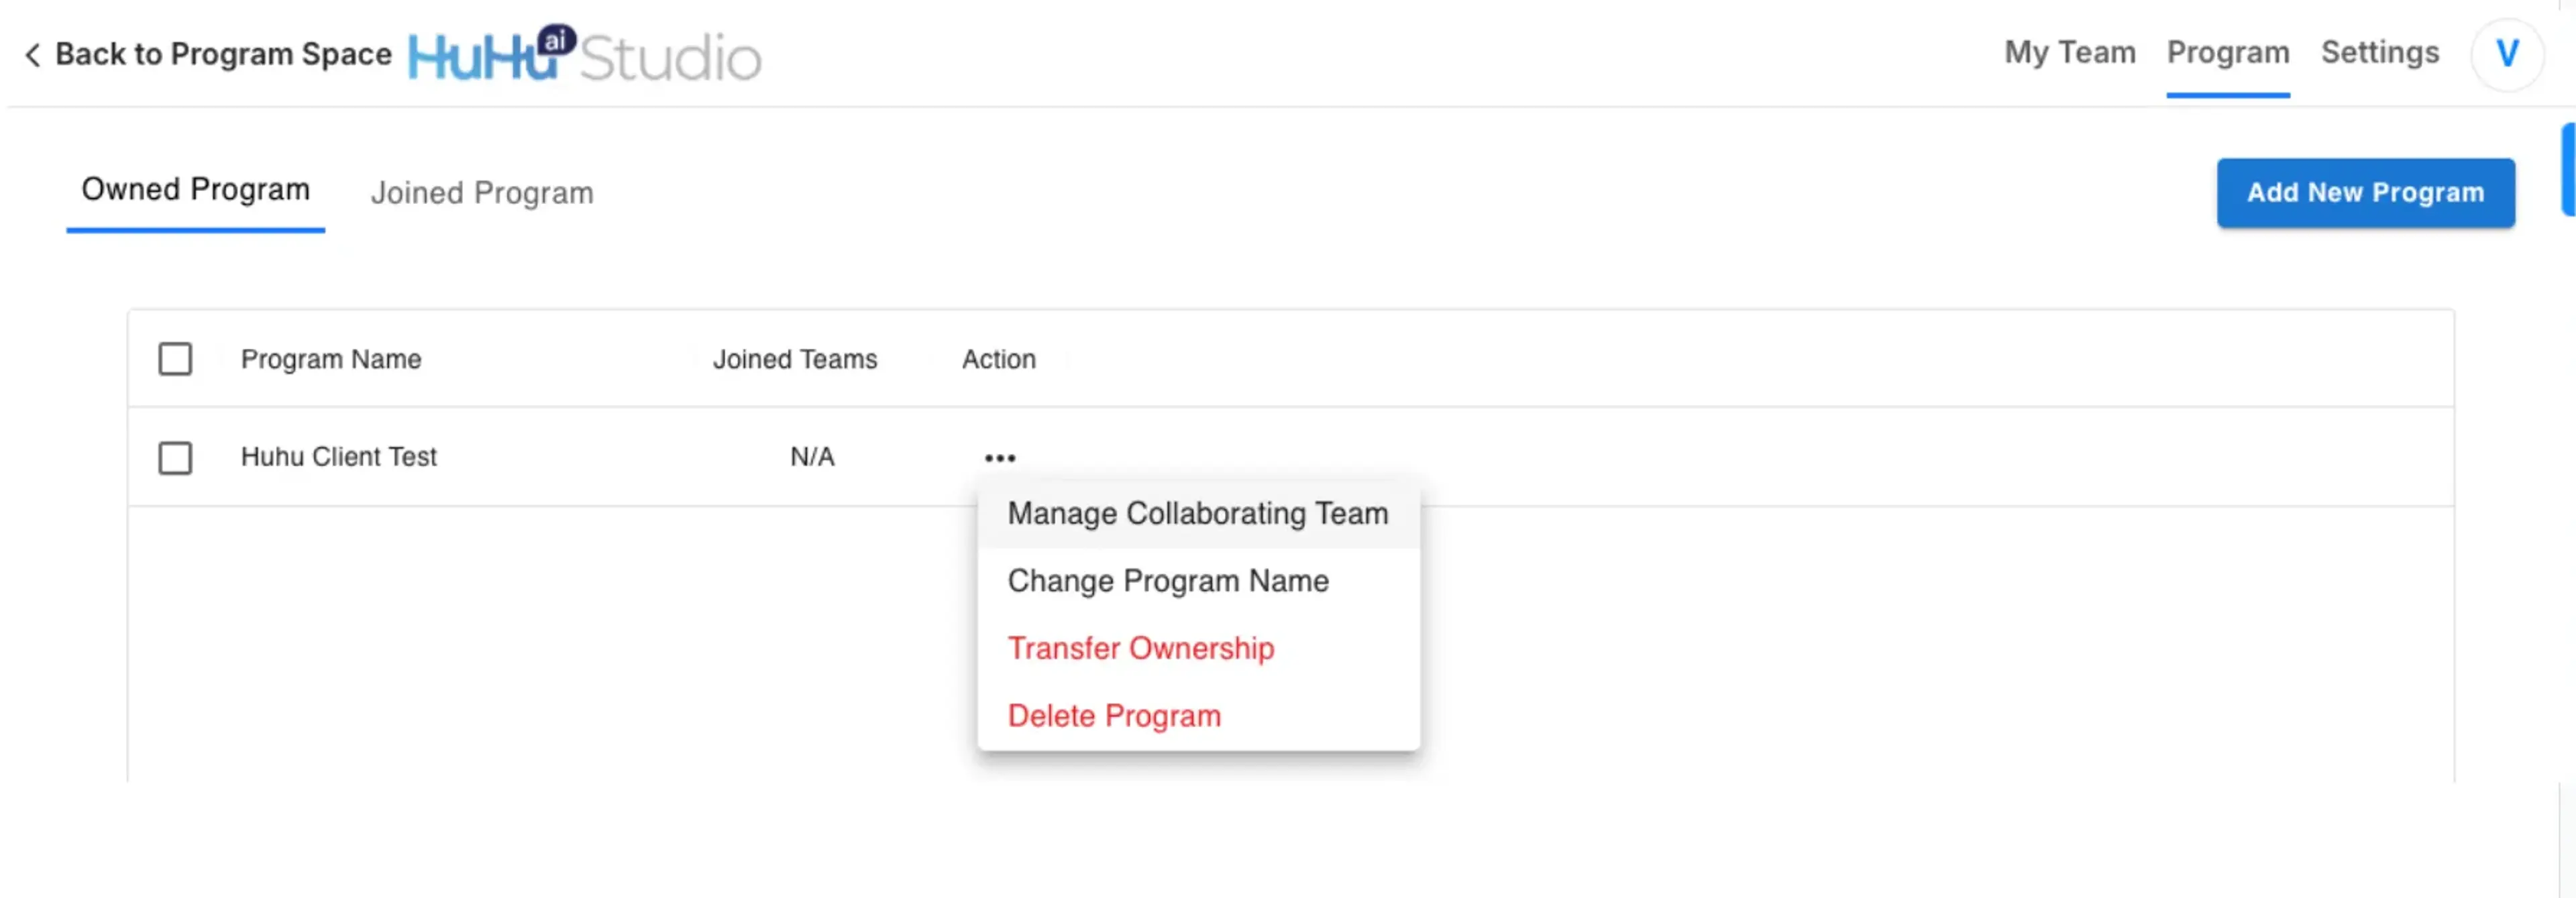This screenshot has width=2576, height=898.
Task: Open the Settings tab
Action: (2379, 52)
